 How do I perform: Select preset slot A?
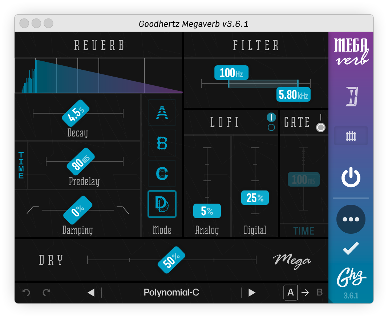pos(291,293)
